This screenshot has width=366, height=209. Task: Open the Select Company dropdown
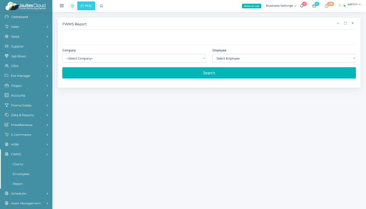coord(134,58)
